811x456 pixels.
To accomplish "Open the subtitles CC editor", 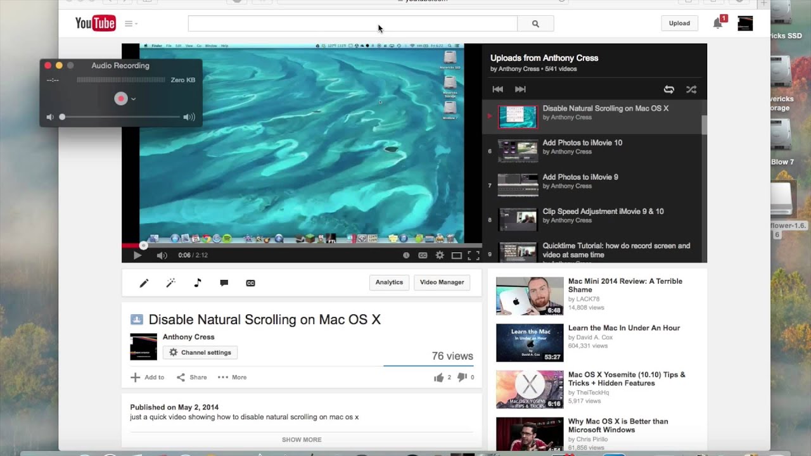I will click(250, 283).
